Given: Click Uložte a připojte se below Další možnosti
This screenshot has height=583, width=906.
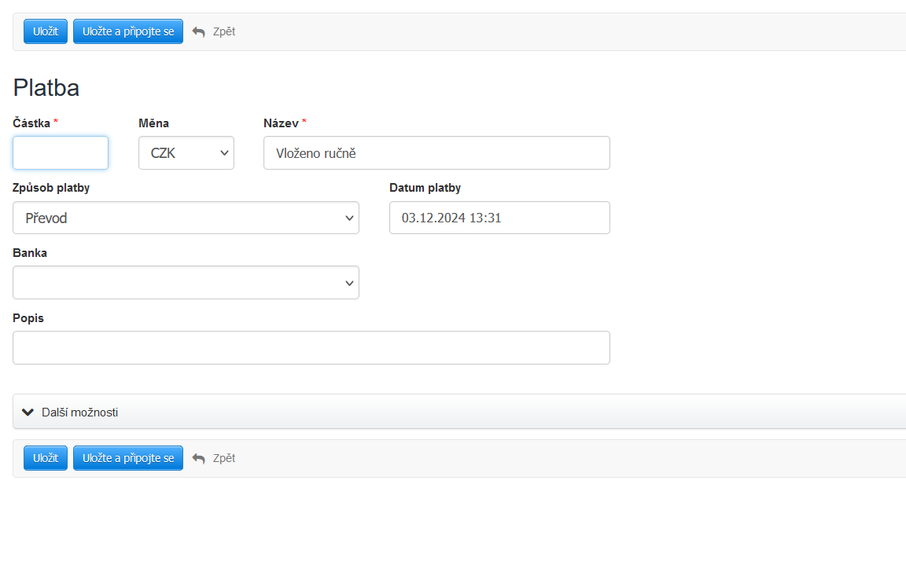Looking at the screenshot, I should tap(128, 458).
